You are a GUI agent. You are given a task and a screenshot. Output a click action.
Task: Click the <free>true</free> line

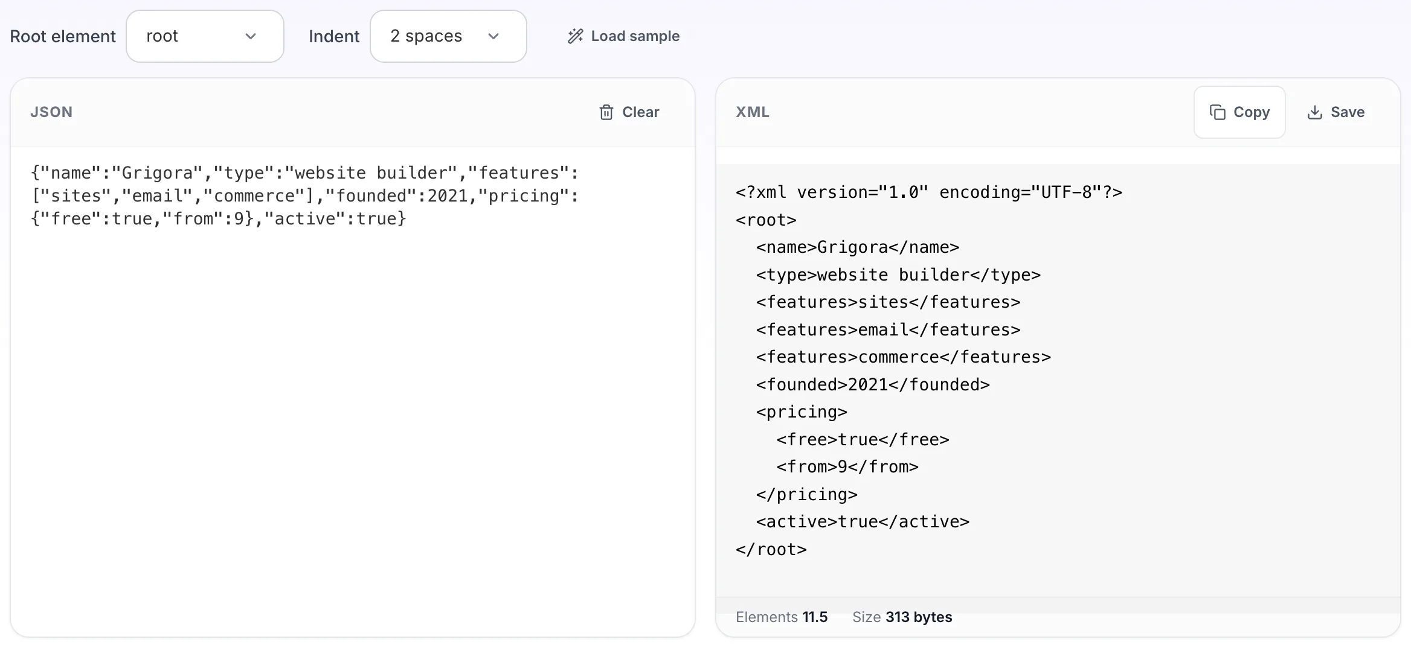[863, 440]
